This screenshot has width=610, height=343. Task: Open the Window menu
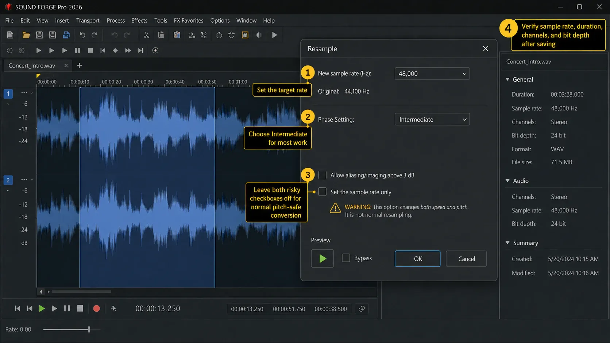tap(246, 20)
